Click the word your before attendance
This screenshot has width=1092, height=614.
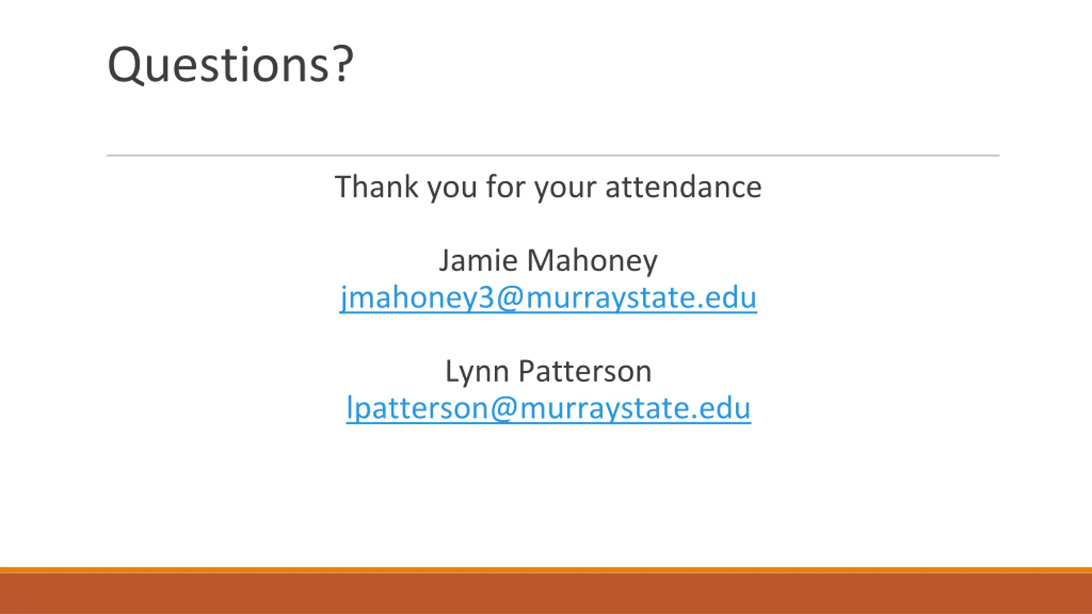point(565,188)
